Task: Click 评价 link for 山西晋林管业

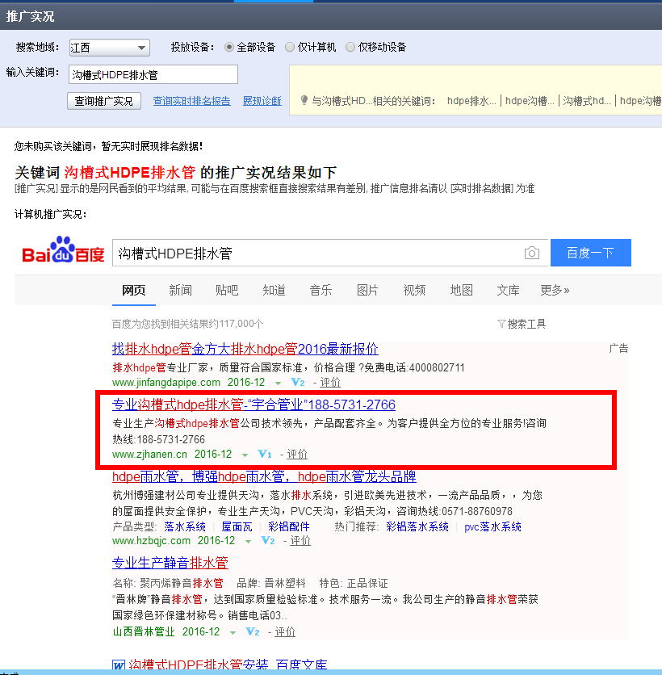Action: coord(285,632)
